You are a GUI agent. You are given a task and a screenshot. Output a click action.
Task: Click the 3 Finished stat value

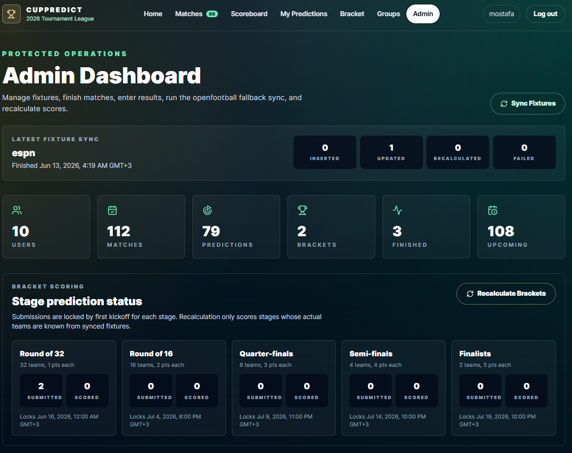pos(397,231)
